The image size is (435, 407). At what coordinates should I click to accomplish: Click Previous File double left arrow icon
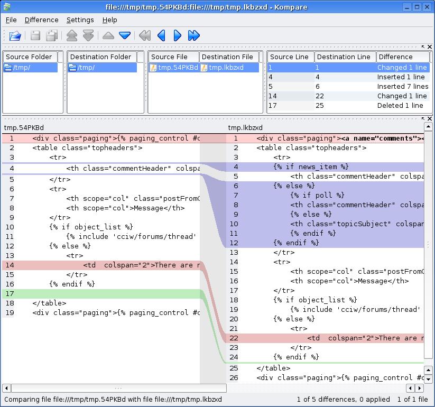145,35
